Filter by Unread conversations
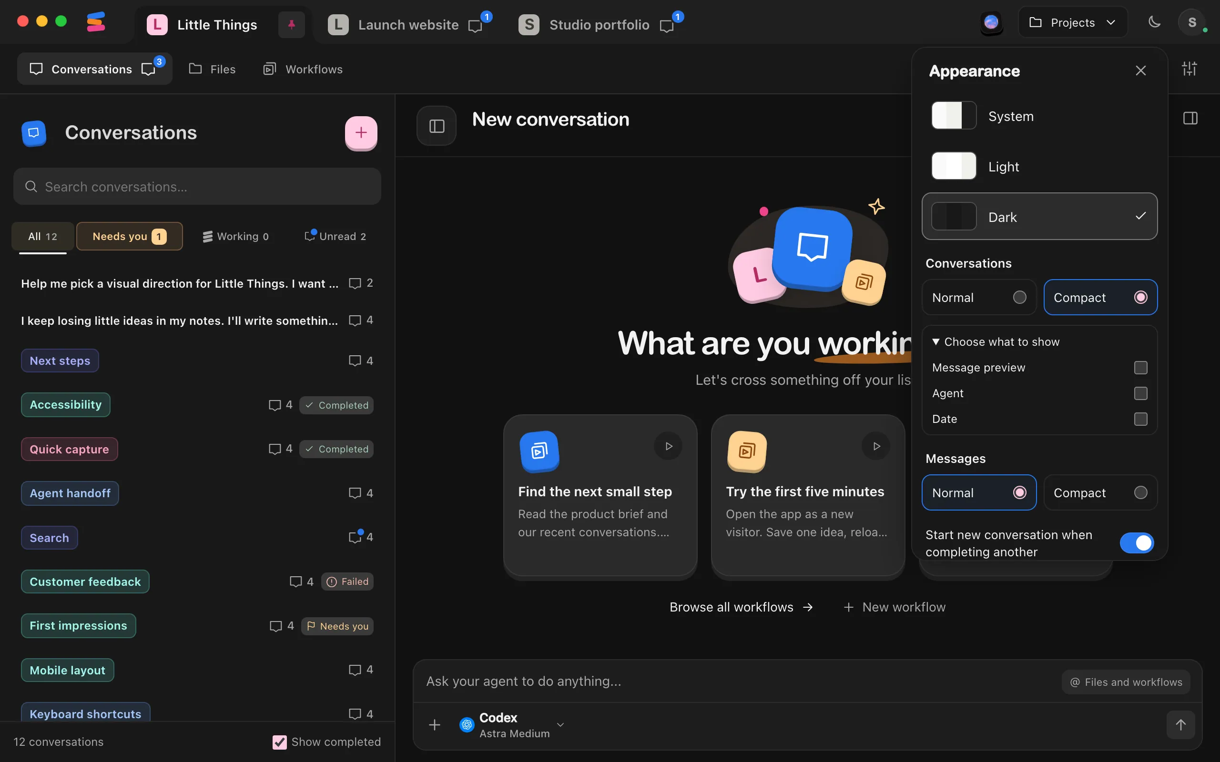This screenshot has height=762, width=1220. pos(336,236)
